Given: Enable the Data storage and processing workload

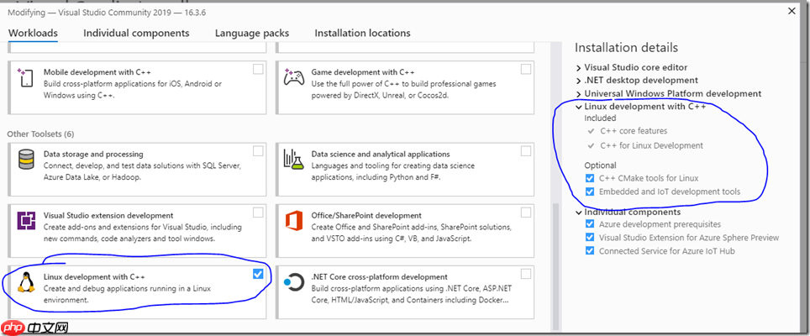Looking at the screenshot, I should (x=258, y=151).
